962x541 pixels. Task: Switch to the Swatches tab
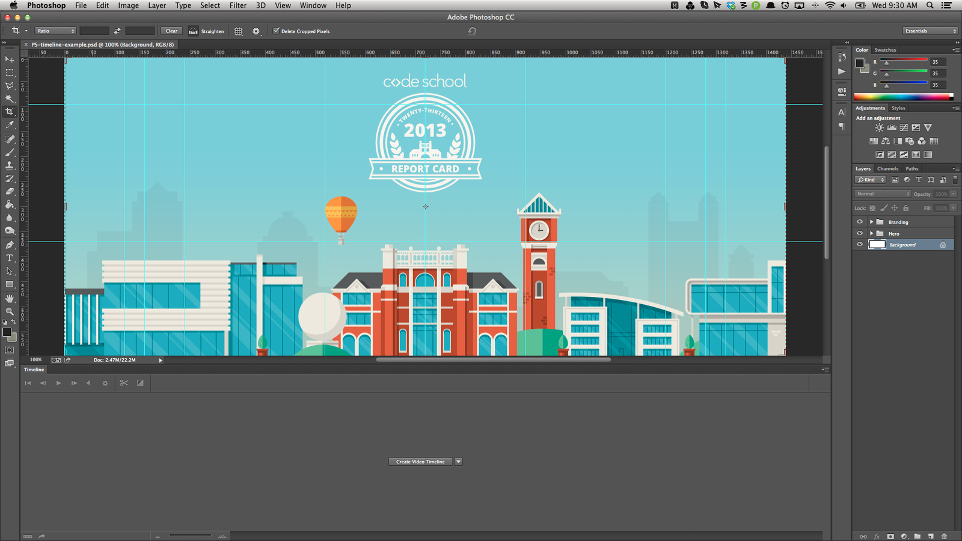[x=885, y=50]
